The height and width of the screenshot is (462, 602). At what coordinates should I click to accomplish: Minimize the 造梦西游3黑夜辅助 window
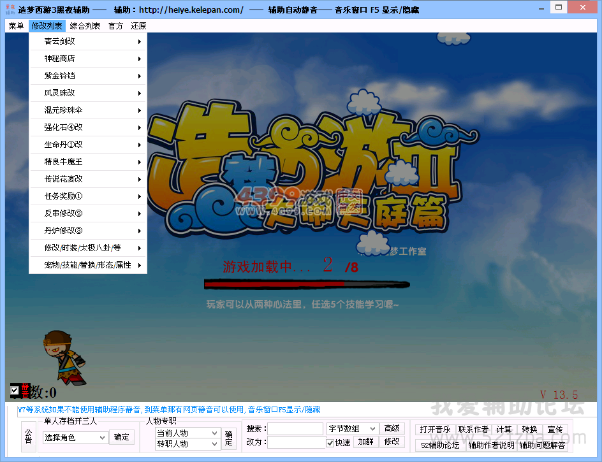tap(541, 8)
